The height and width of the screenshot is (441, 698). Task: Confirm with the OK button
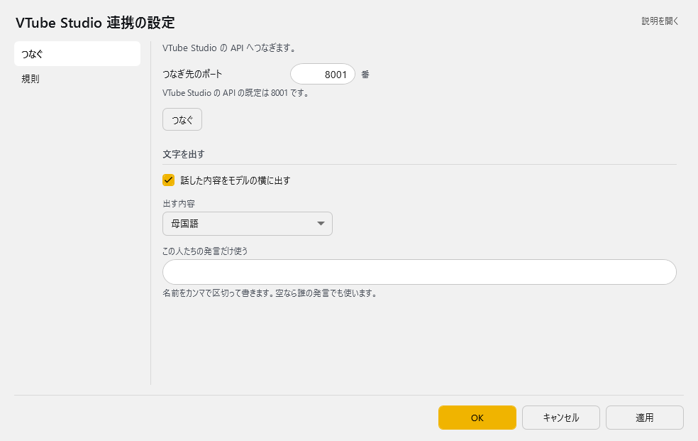(477, 418)
